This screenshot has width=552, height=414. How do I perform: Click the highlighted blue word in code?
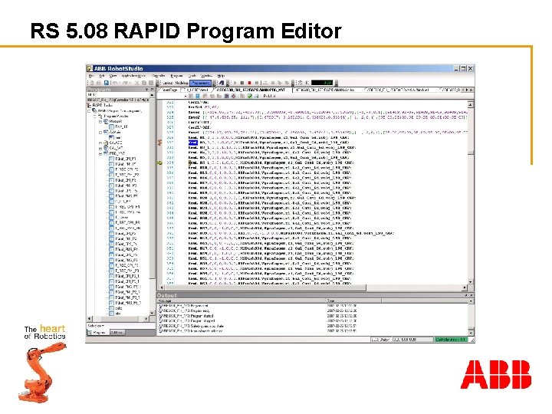193,143
